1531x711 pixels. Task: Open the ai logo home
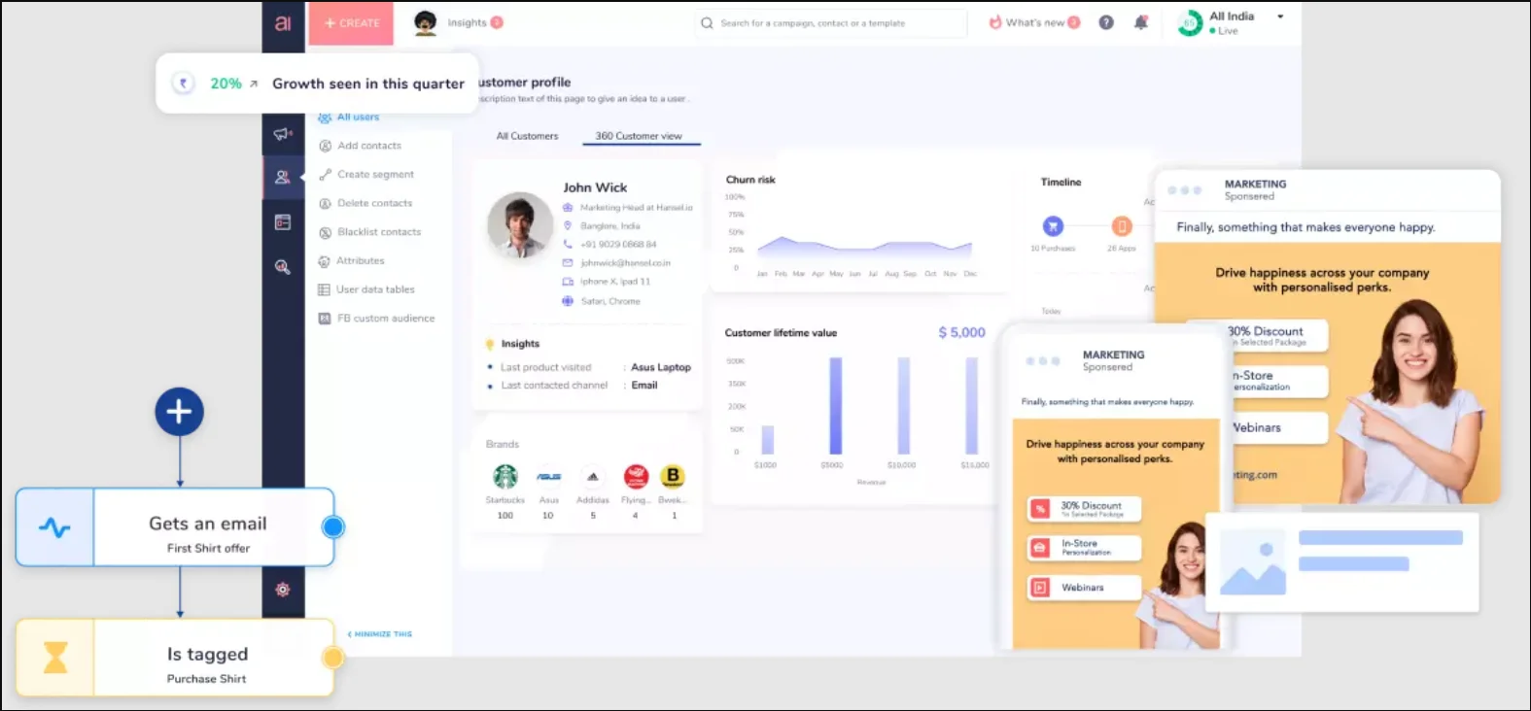[x=283, y=23]
